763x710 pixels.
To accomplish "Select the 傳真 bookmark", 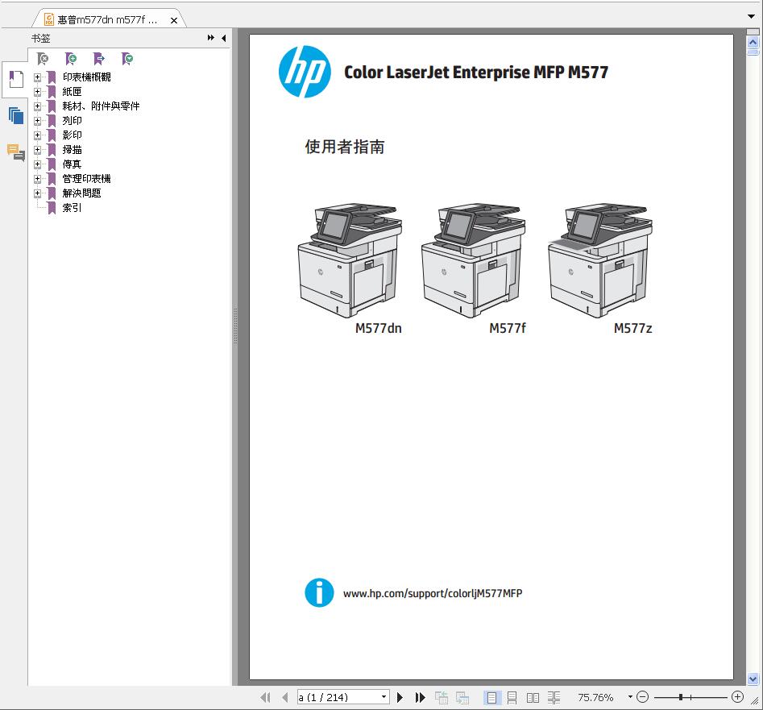I will (x=72, y=164).
